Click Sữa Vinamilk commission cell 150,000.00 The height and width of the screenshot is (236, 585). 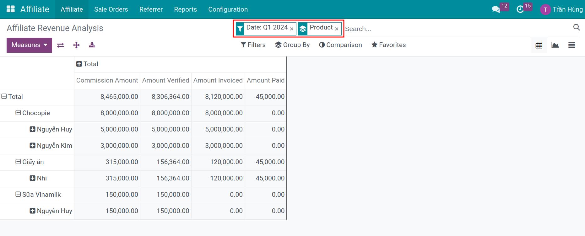tap(107, 195)
